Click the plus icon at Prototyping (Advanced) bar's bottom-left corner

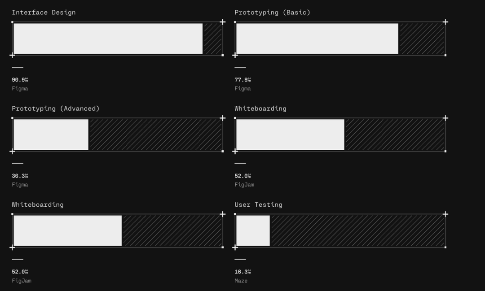tap(13, 152)
